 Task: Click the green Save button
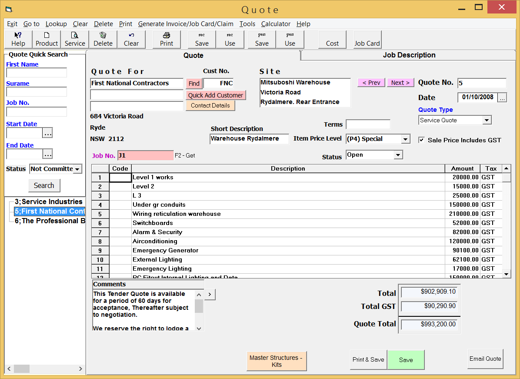click(x=406, y=360)
